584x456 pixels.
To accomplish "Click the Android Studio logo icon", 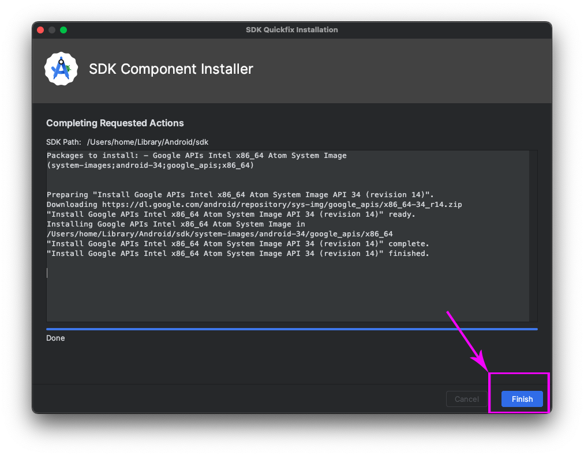I will [61, 69].
